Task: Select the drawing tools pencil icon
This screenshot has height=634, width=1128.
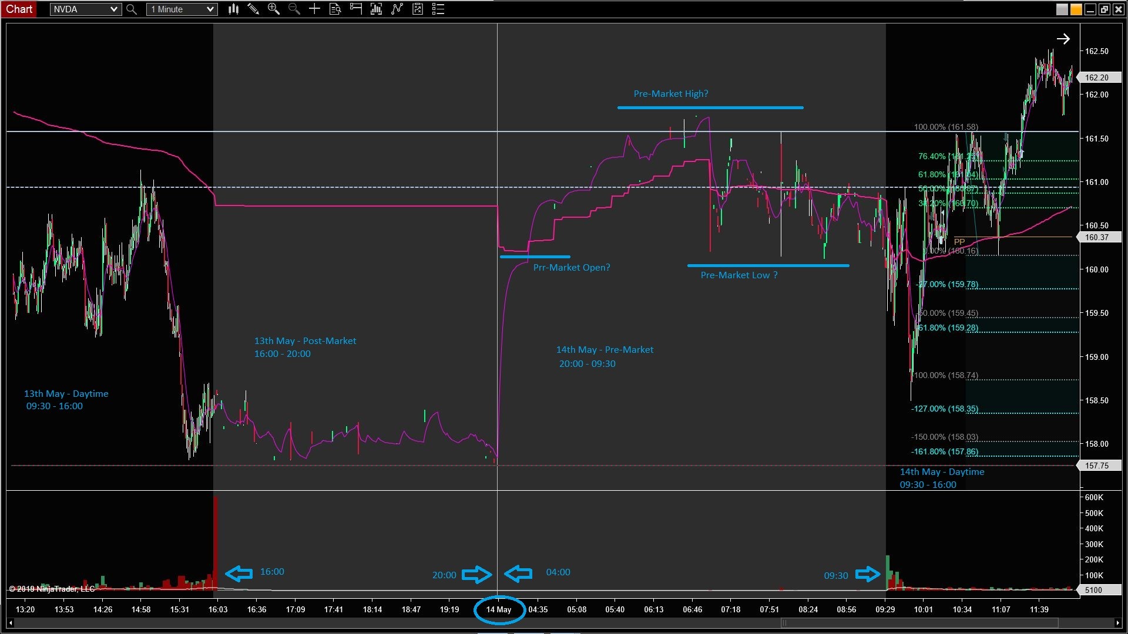Action: pyautogui.click(x=253, y=9)
